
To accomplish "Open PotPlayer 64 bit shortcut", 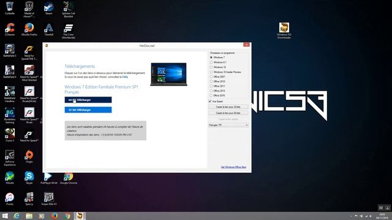I will pos(49,178).
